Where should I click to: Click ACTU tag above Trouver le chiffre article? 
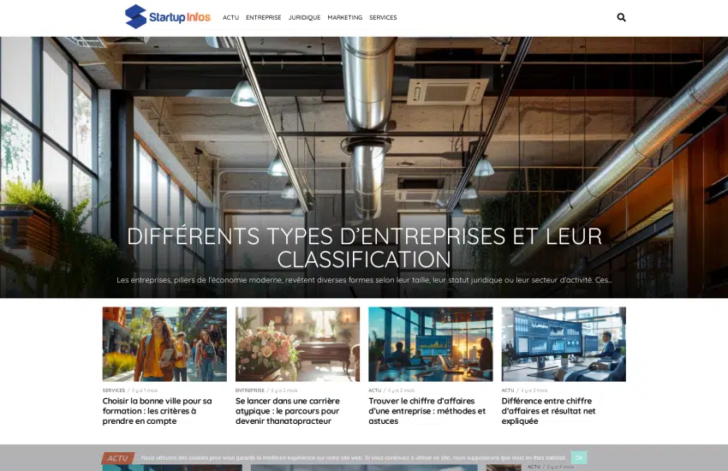[x=374, y=391]
